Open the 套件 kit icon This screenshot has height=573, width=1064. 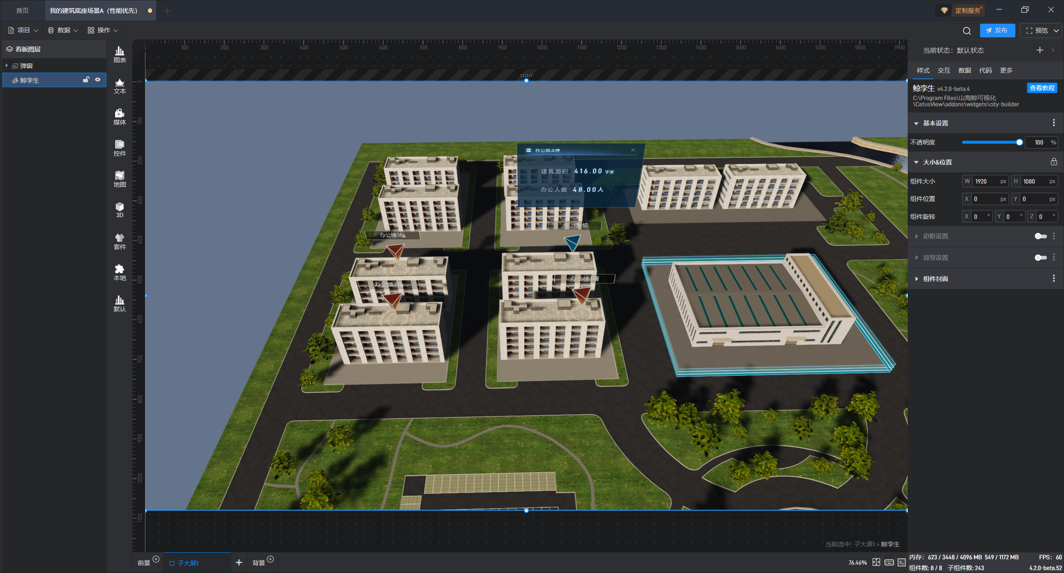[x=120, y=241]
